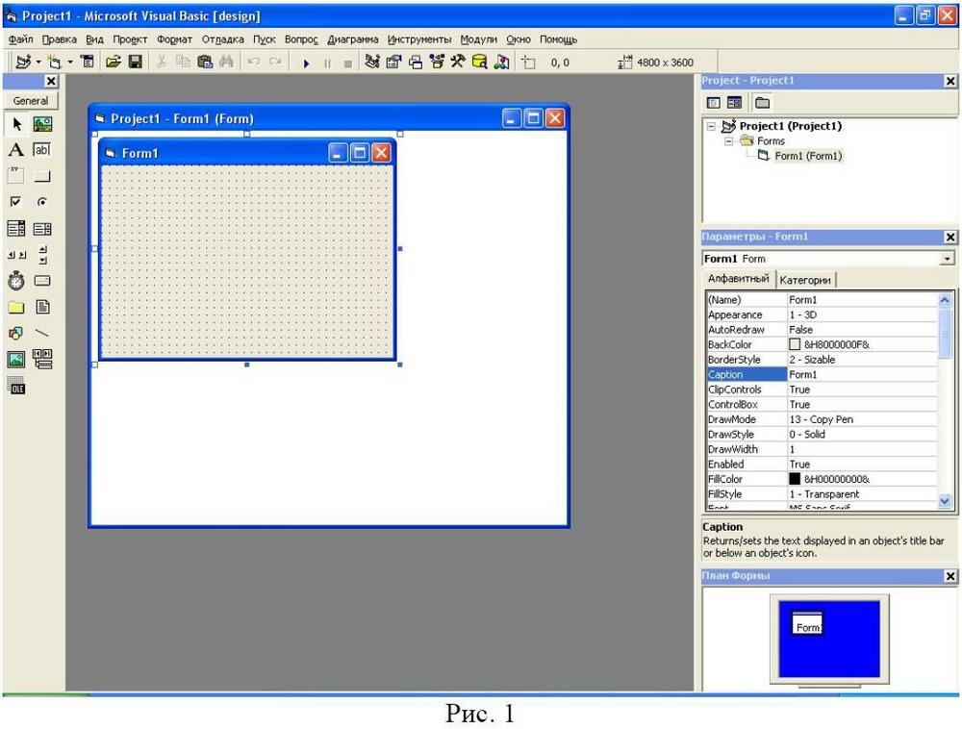Screen dimensions: 962x729
Task: Open the Add Project dropdown arrow in toolbar
Action: (x=38, y=62)
